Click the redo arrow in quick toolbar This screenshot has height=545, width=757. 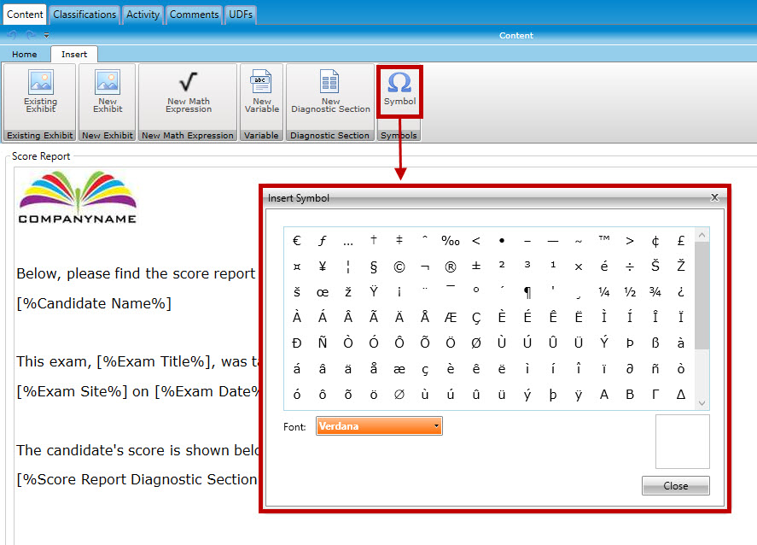coord(29,35)
